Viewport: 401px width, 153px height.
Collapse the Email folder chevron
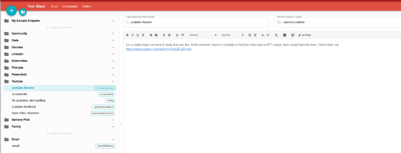point(113,139)
